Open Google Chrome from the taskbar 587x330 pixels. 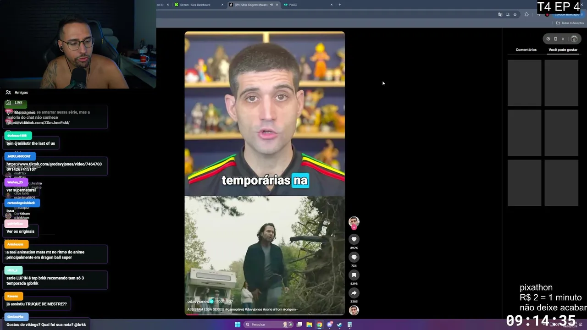tap(319, 324)
